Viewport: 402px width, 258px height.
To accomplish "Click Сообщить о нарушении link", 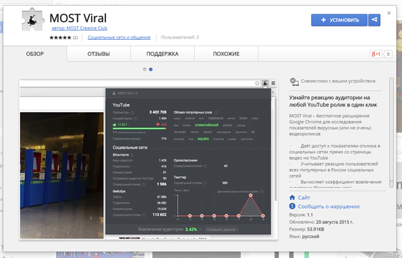I will (329, 206).
